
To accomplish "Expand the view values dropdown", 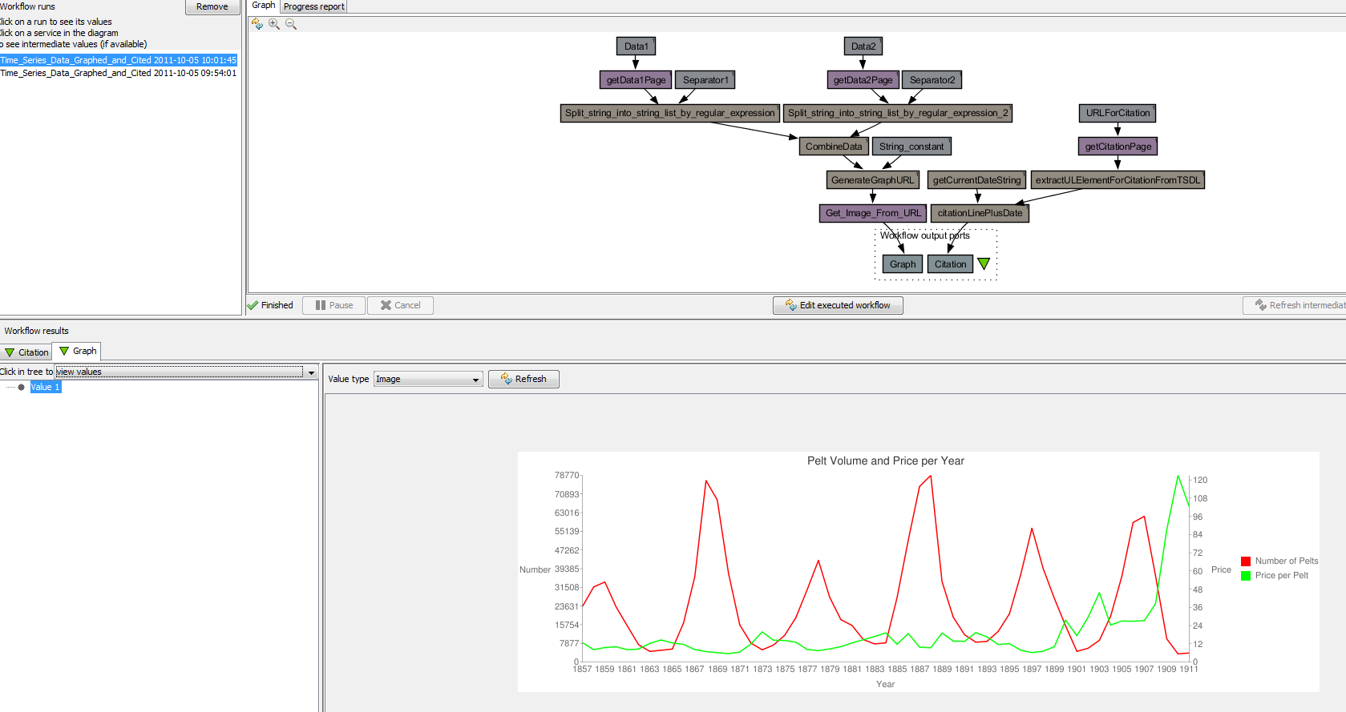I will pyautogui.click(x=311, y=372).
